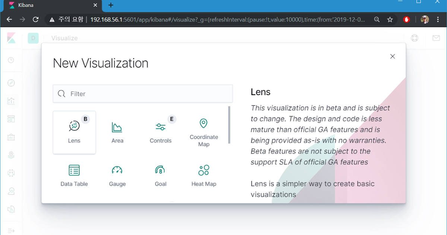Open the Kibana help menu icon
This screenshot has height=235, width=447.
(x=415, y=38)
